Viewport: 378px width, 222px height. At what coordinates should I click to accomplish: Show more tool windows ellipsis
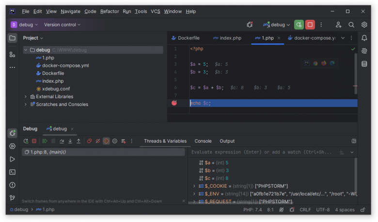pyautogui.click(x=12, y=68)
